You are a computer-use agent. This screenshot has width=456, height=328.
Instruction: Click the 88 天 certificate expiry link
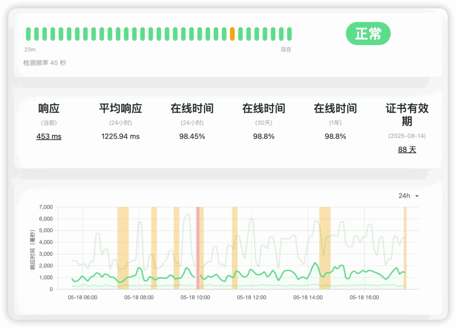407,150
